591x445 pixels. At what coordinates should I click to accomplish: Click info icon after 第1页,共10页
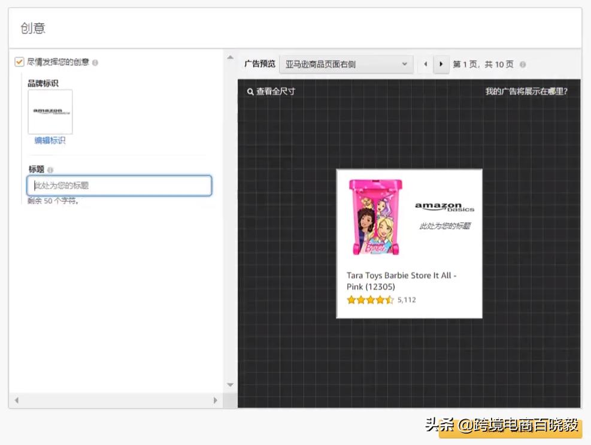click(523, 65)
